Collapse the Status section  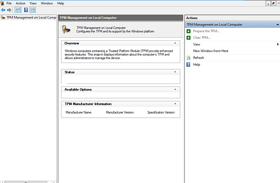point(175,72)
